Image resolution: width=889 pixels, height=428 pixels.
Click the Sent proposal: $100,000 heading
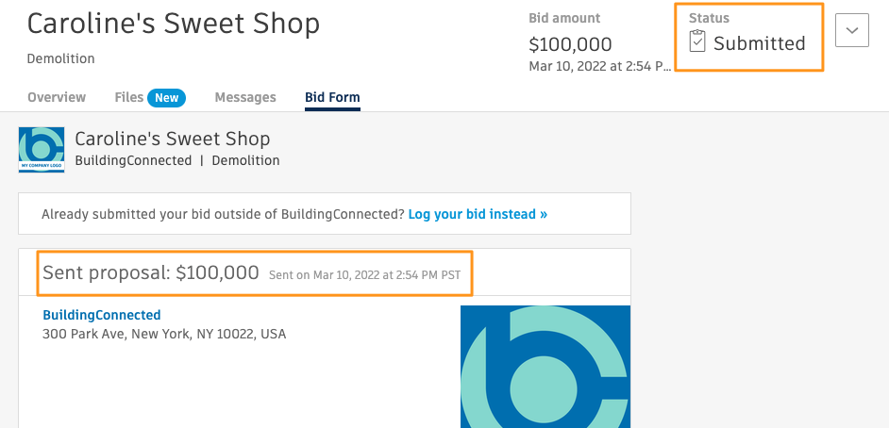coord(151,272)
